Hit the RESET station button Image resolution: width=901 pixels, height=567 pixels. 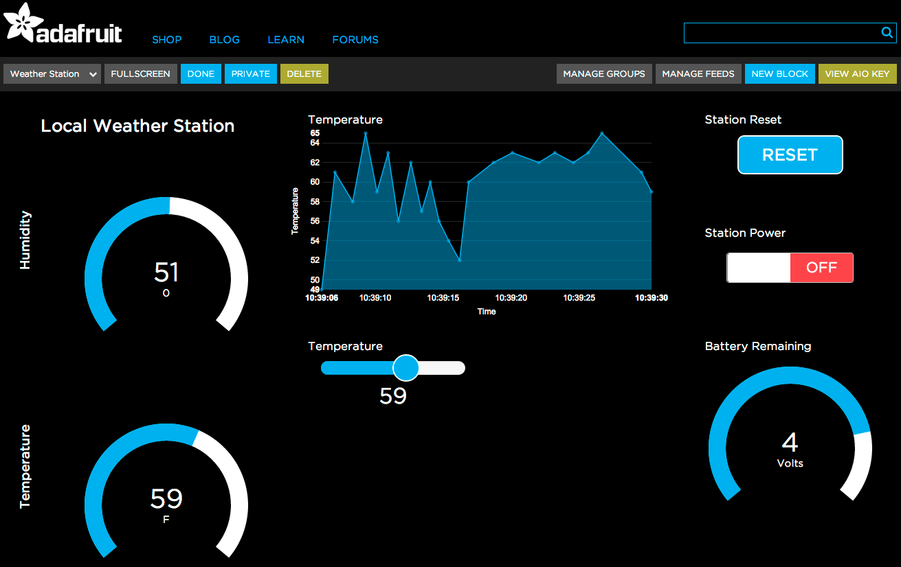point(790,154)
